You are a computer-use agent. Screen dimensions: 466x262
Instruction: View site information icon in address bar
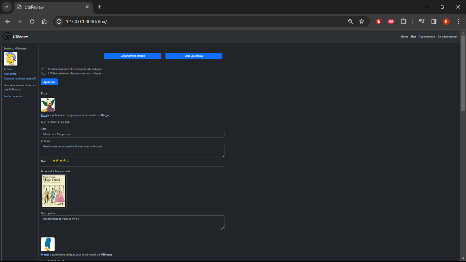tap(59, 21)
